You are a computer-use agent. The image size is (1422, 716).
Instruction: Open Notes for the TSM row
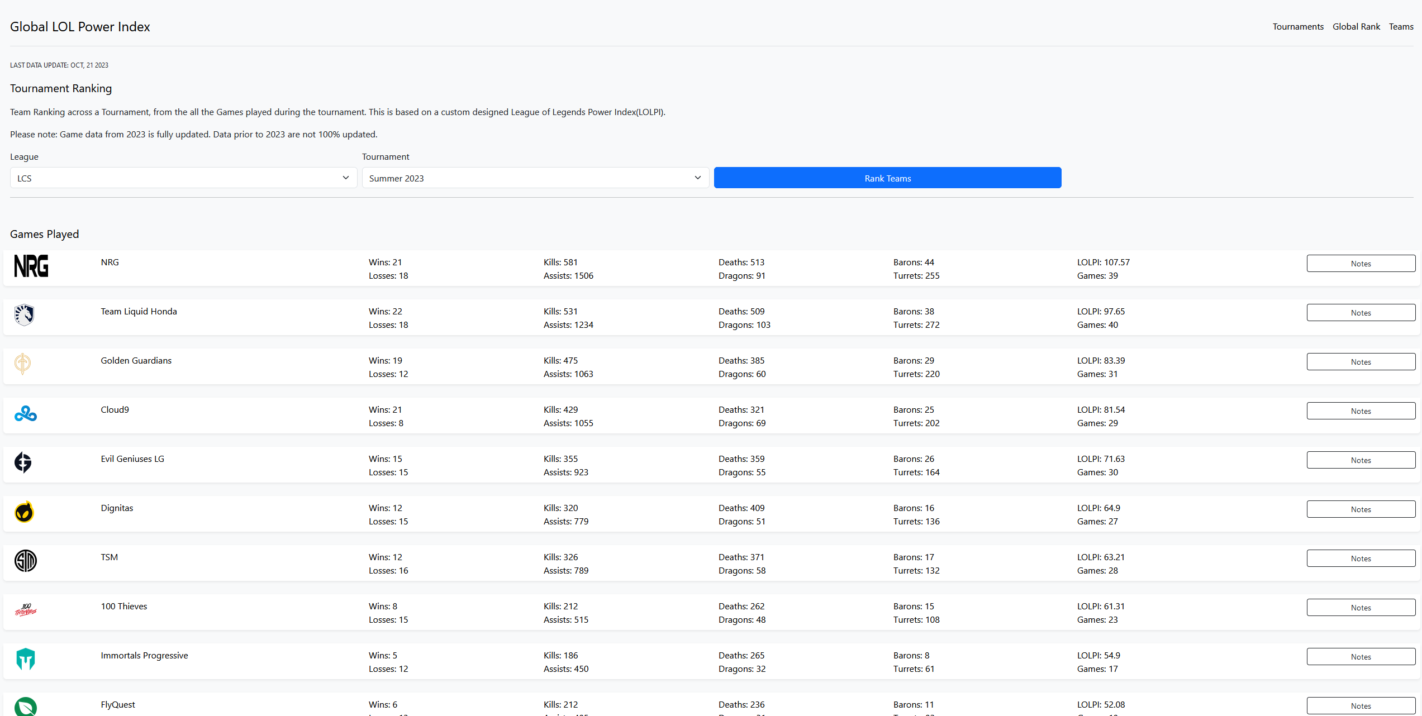(x=1361, y=559)
